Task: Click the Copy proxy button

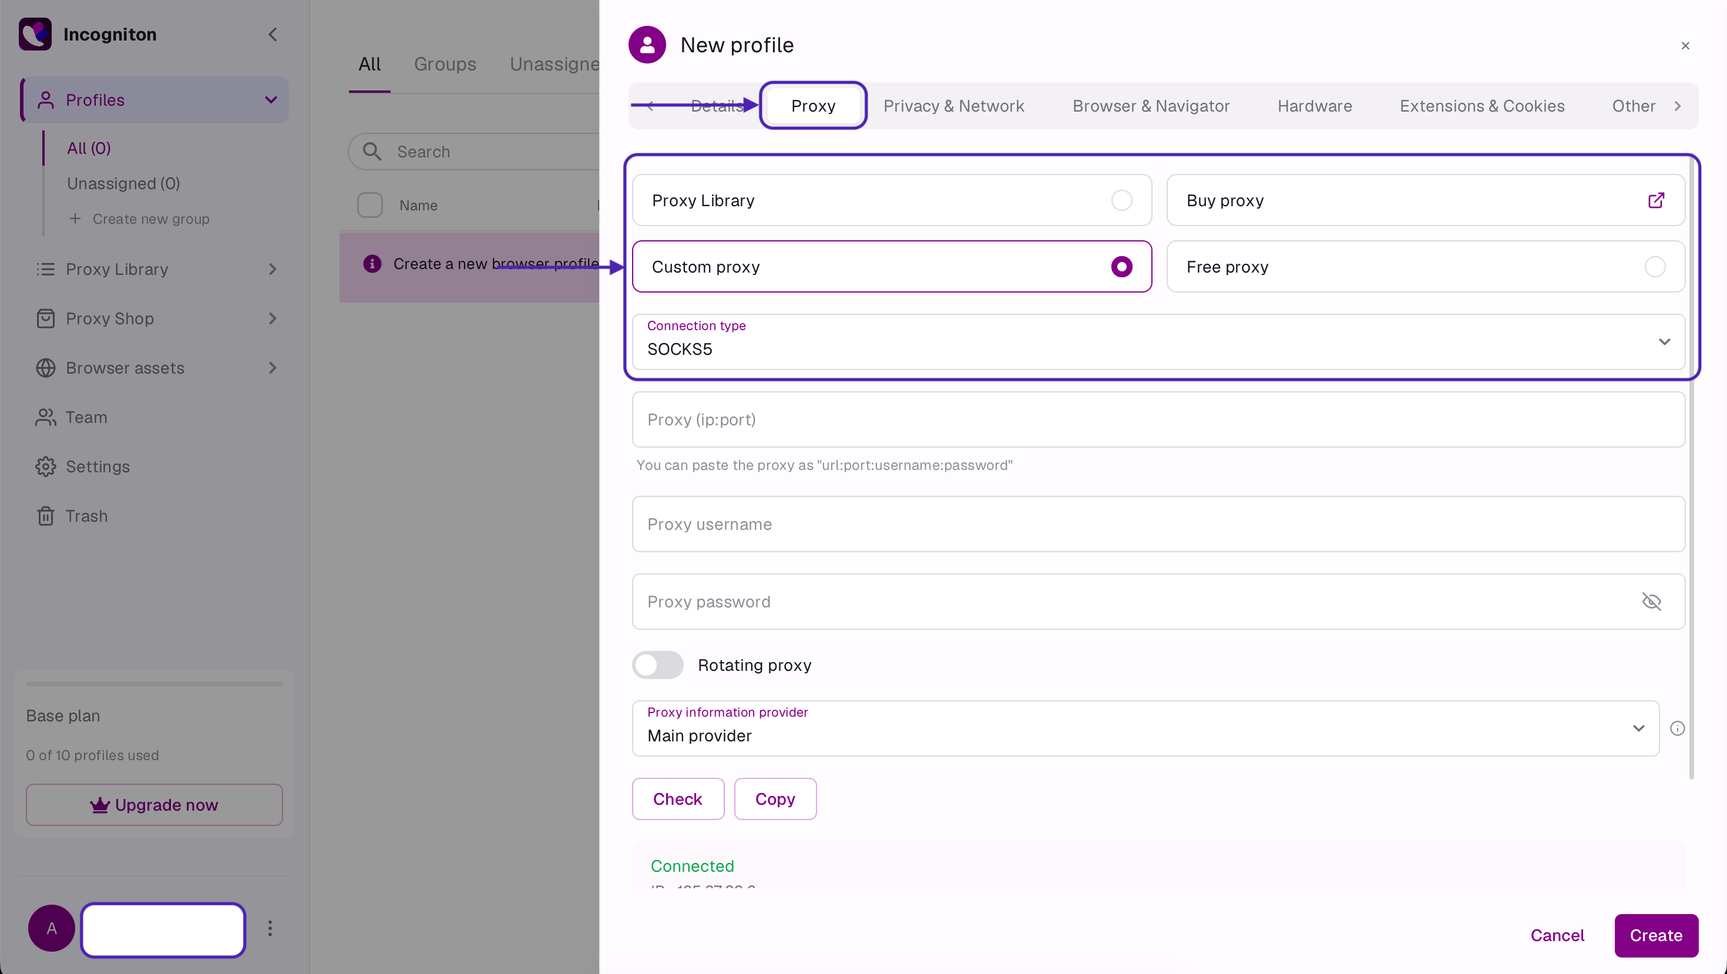Action: click(775, 799)
